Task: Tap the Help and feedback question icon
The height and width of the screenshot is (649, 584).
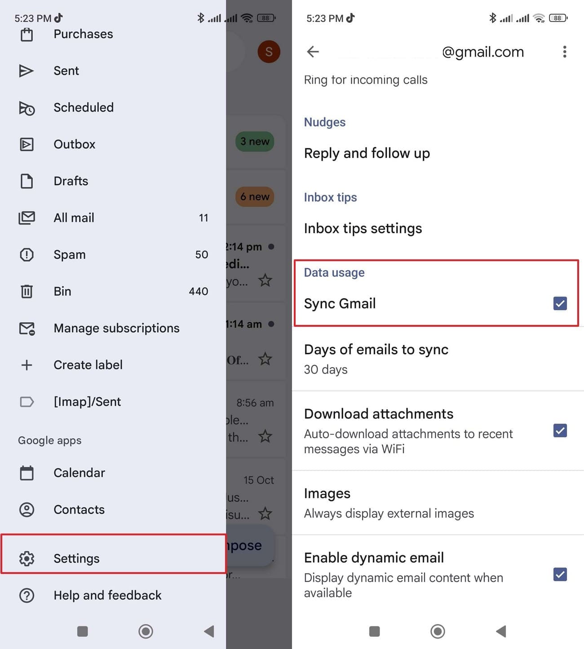Action: click(27, 596)
